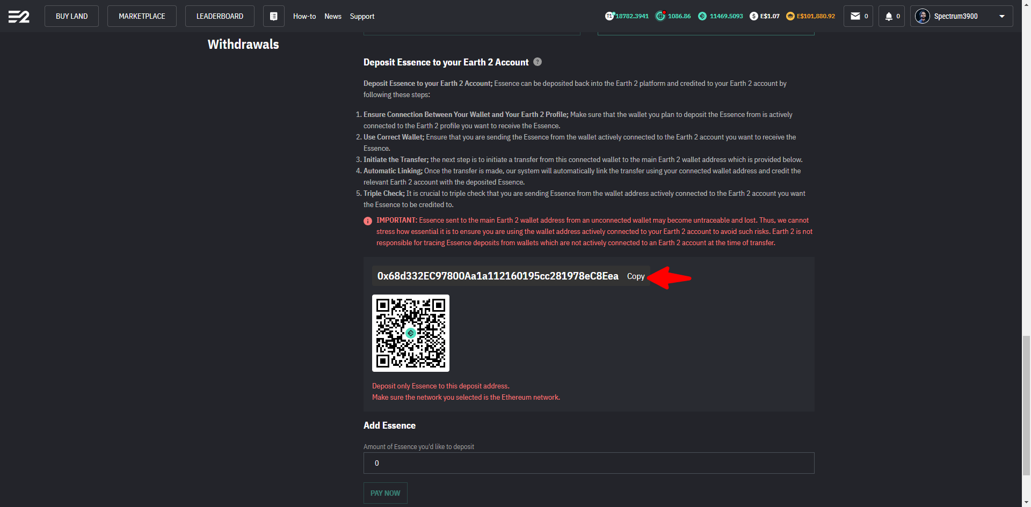Viewport: 1031px width, 507px height.
Task: Click the help icon next to Deposit Essence heading
Action: pos(538,62)
